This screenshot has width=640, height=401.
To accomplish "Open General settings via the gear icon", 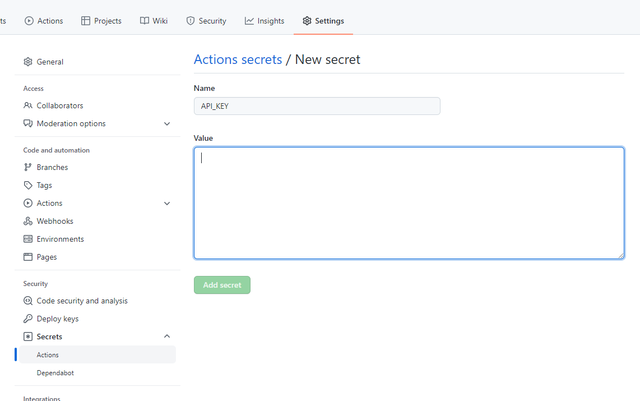I will click(x=27, y=61).
